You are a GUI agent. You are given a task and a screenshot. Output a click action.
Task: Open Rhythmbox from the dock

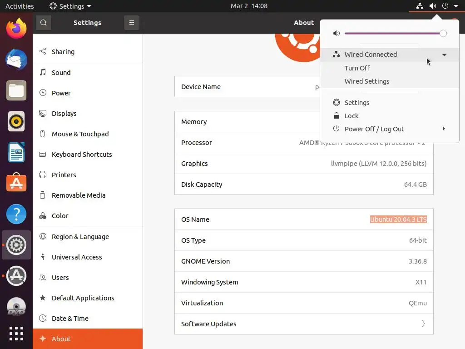tap(16, 121)
